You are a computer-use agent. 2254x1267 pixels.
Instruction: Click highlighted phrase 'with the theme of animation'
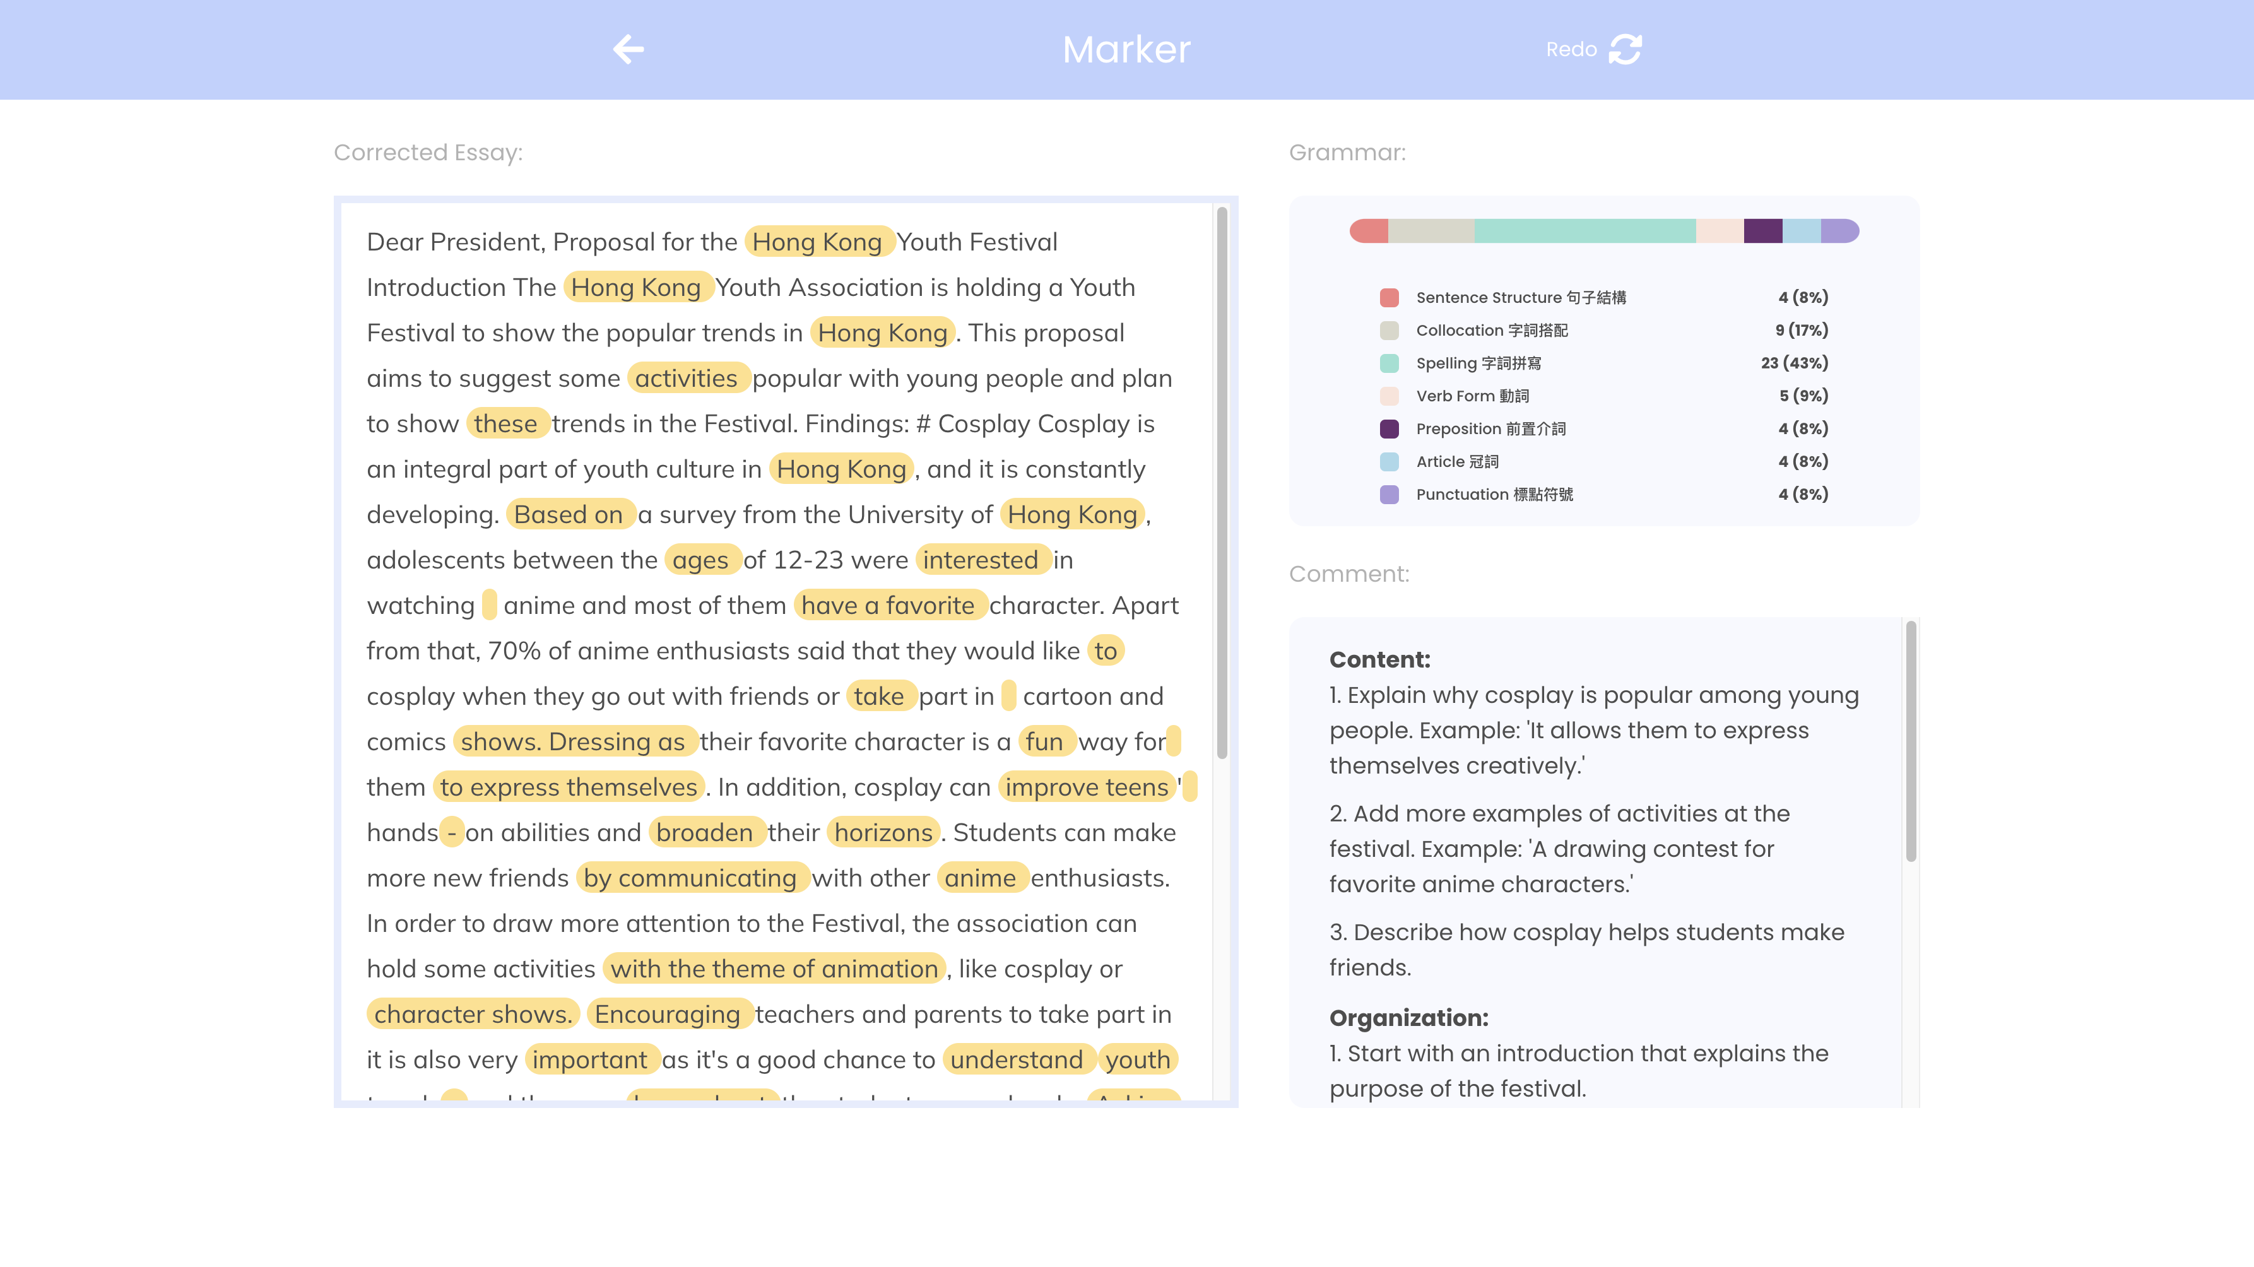coord(774,969)
